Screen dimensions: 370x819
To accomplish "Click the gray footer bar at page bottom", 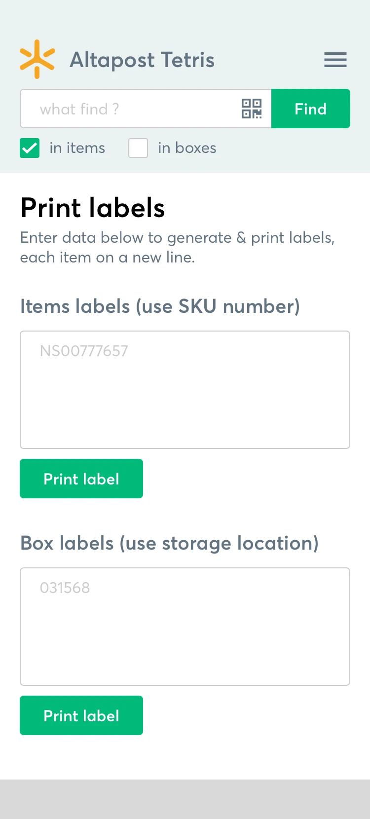I will (x=185, y=799).
